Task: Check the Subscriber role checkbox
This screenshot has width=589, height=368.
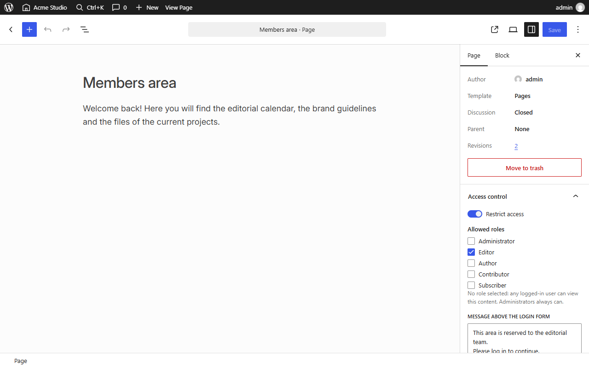Action: [x=471, y=285]
